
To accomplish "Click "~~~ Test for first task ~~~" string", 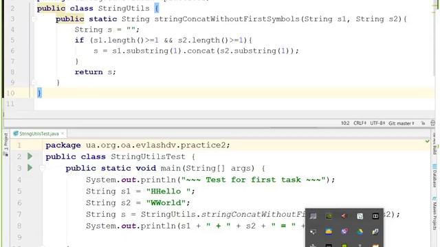I will pos(254,180).
